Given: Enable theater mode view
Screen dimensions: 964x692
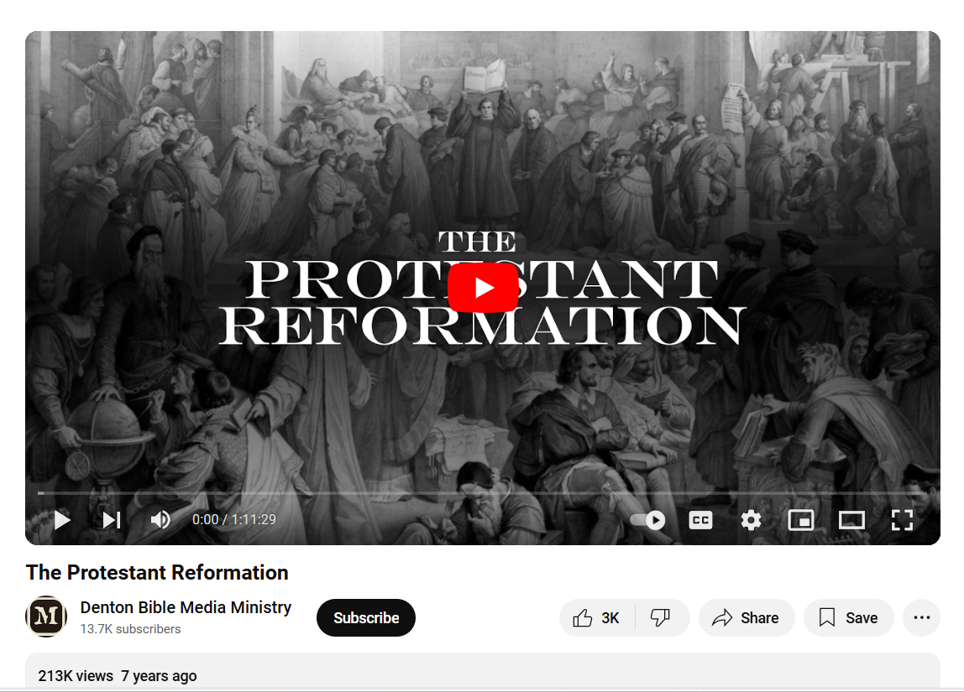Looking at the screenshot, I should pyautogui.click(x=851, y=520).
